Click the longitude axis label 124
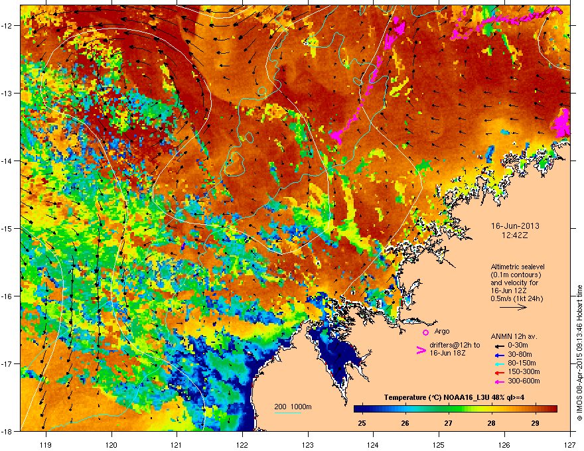Screen dimensions: 584x451 coord(373,444)
